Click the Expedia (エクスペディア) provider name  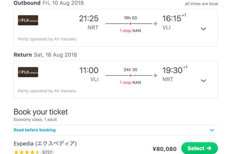pyautogui.click(x=45, y=144)
